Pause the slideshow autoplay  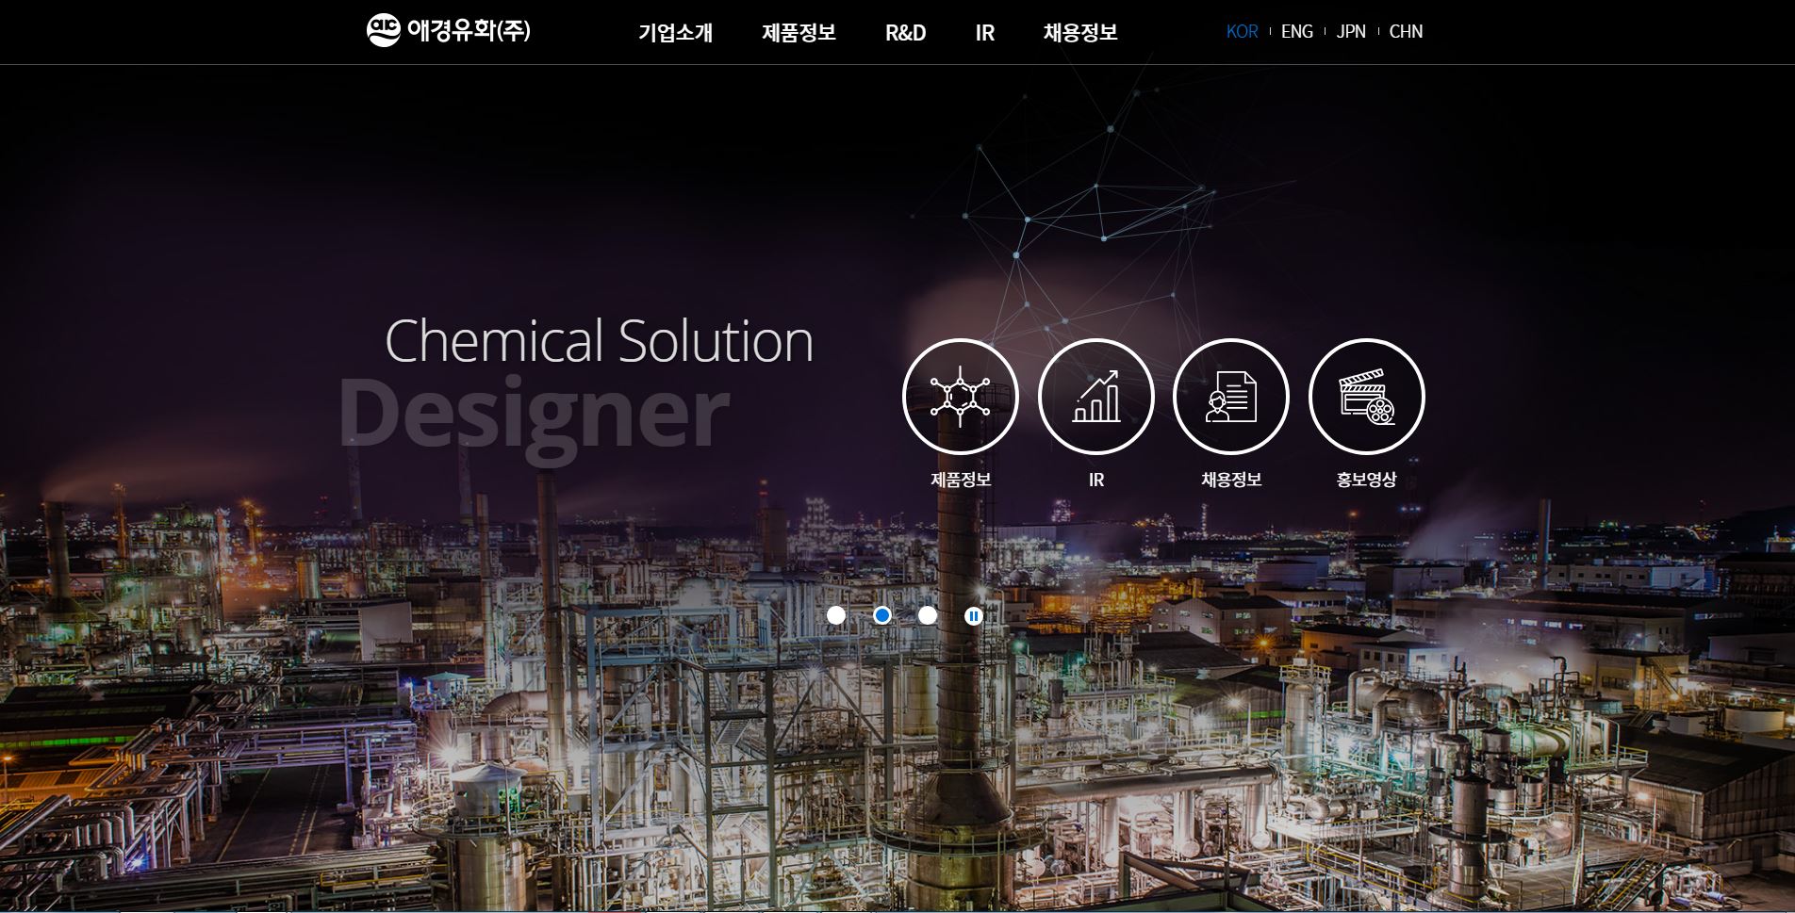tap(974, 616)
